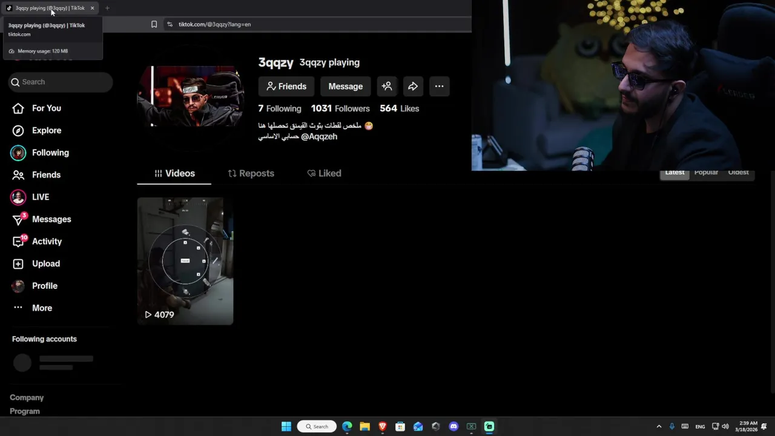The image size is (775, 436).
Task: Open the site settings icon beside URL
Action: pyautogui.click(x=170, y=24)
